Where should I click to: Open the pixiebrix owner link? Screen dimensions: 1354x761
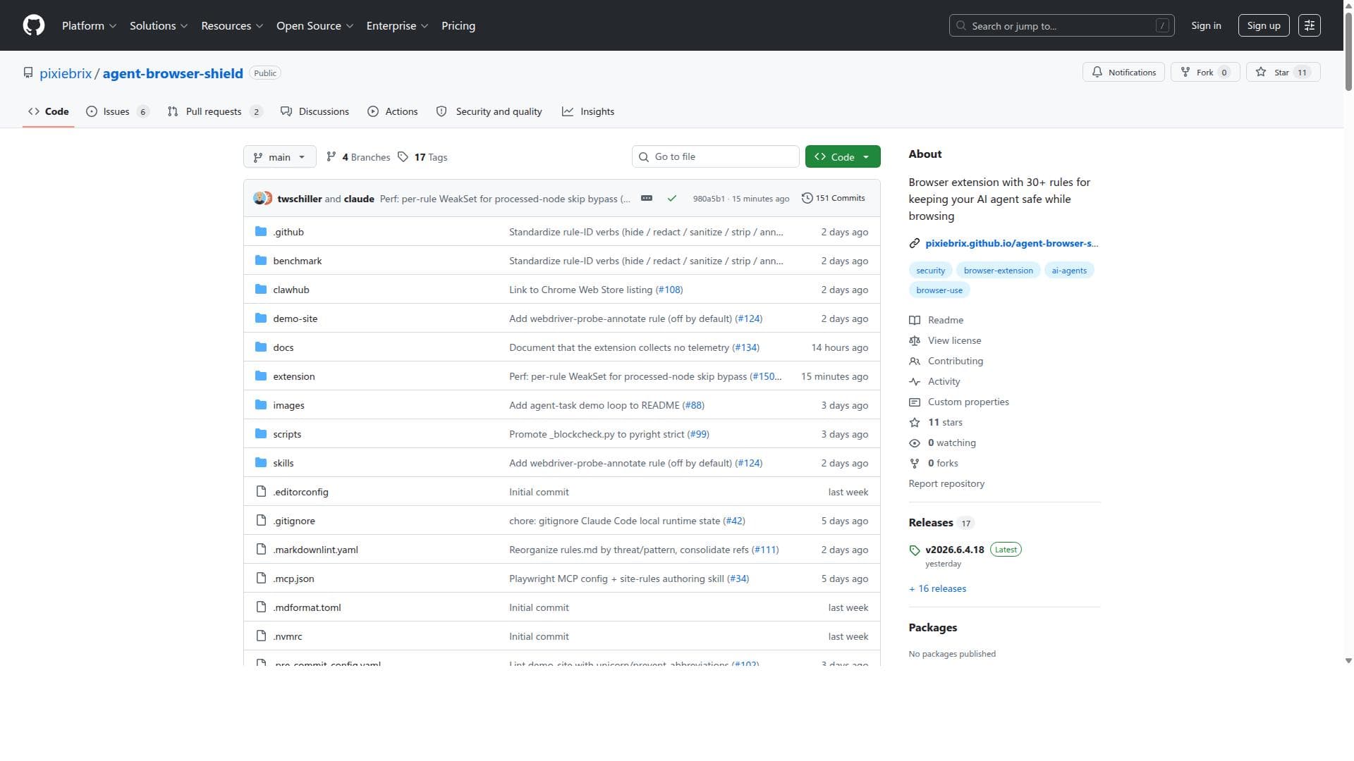[66, 73]
